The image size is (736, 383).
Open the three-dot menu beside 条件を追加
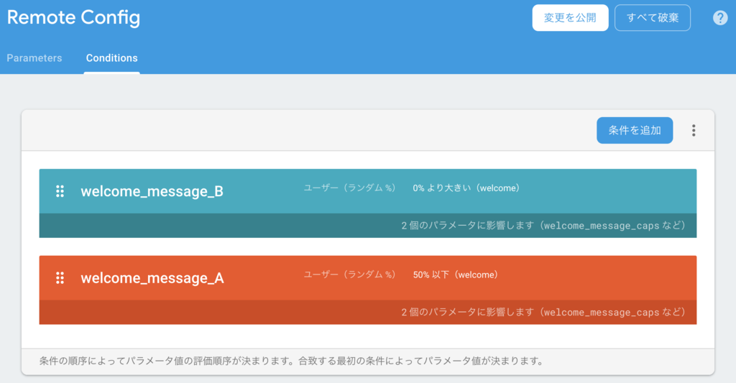pos(694,131)
